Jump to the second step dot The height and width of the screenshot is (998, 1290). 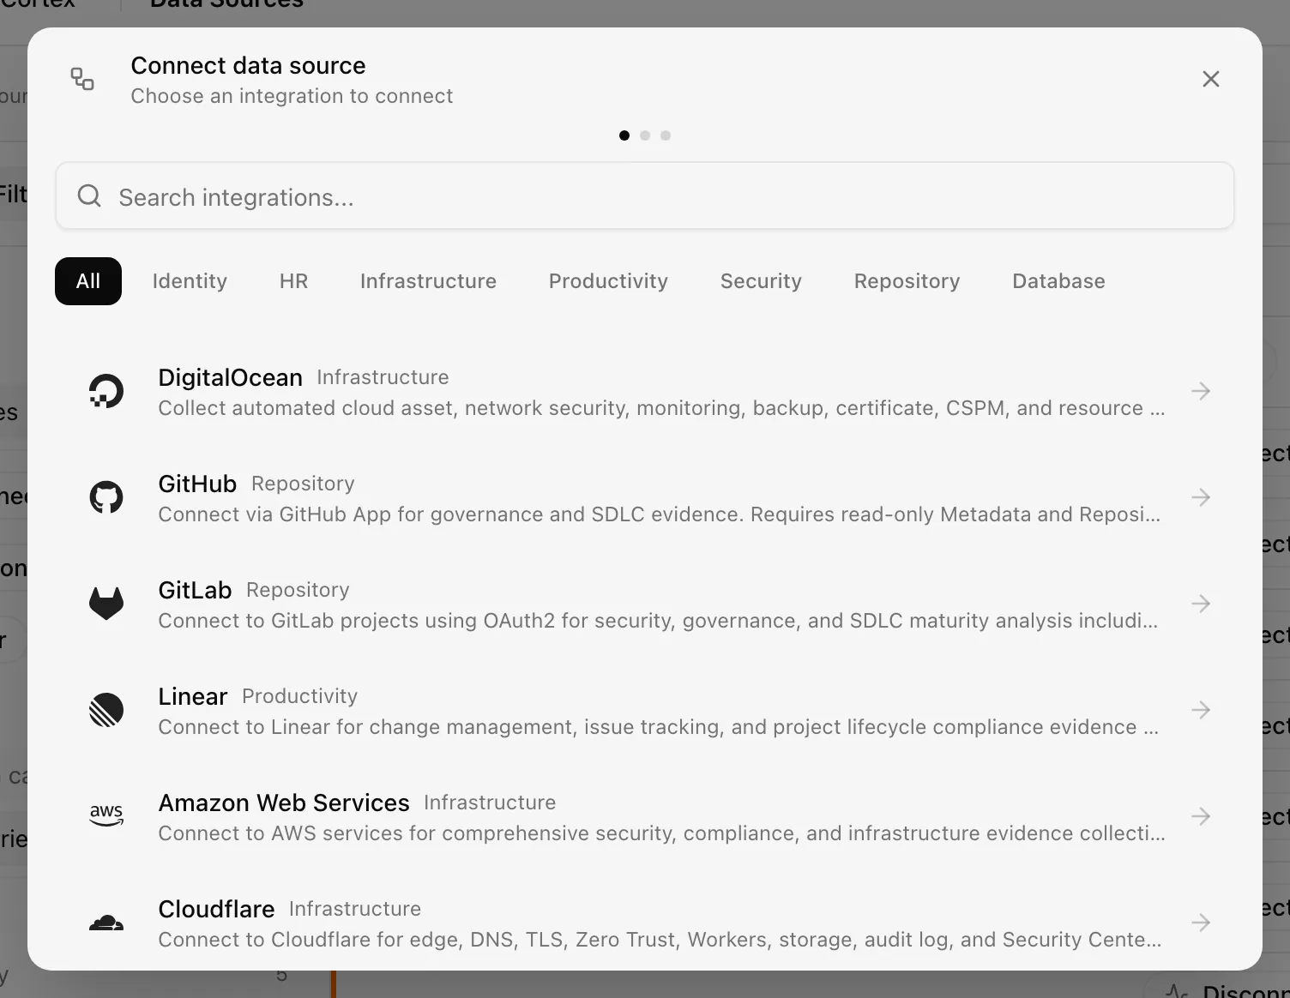point(645,135)
